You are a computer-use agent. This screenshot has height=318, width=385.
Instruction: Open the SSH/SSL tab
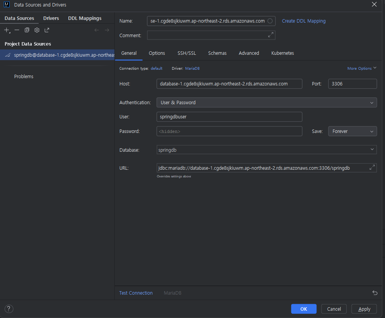click(x=187, y=53)
